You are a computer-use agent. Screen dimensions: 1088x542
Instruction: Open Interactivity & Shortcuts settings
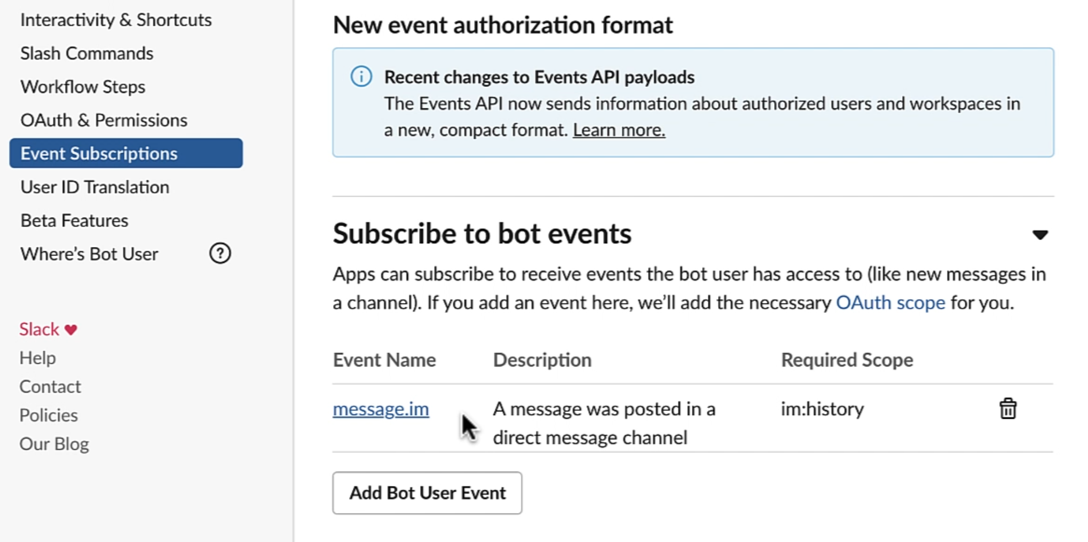point(116,20)
